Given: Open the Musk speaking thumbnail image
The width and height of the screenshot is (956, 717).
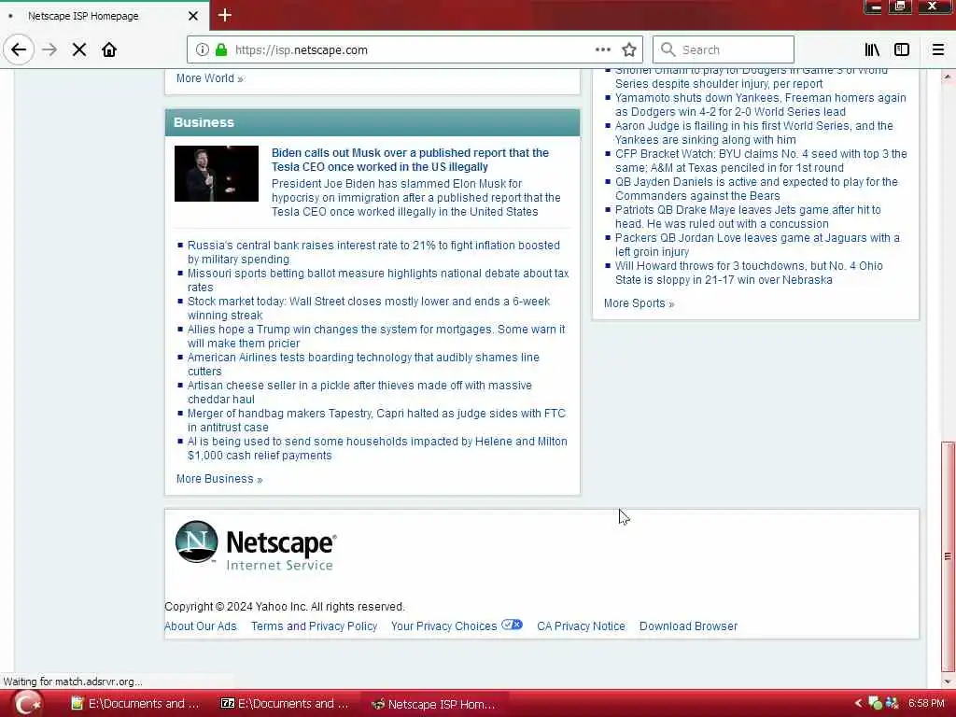Looking at the screenshot, I should pyautogui.click(x=217, y=173).
